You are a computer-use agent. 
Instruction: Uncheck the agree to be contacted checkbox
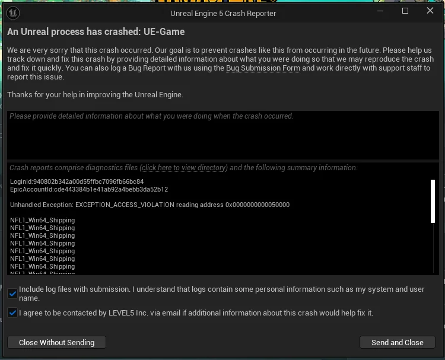click(12, 313)
